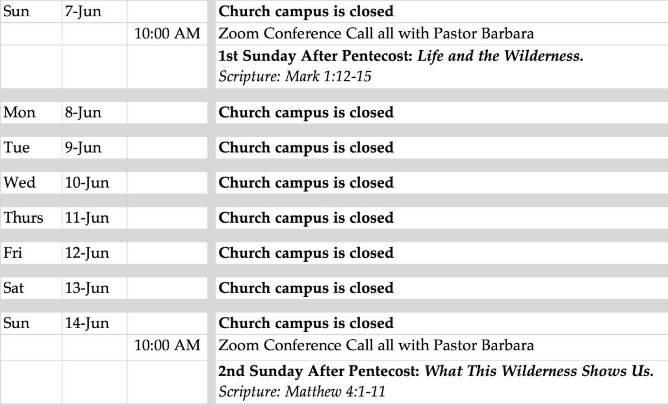
Task: Click the Wed day cell
Action: point(19,183)
